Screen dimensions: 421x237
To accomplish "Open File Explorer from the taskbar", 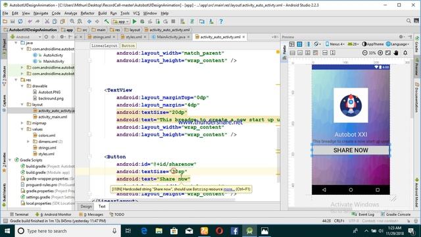I will 159,231.
